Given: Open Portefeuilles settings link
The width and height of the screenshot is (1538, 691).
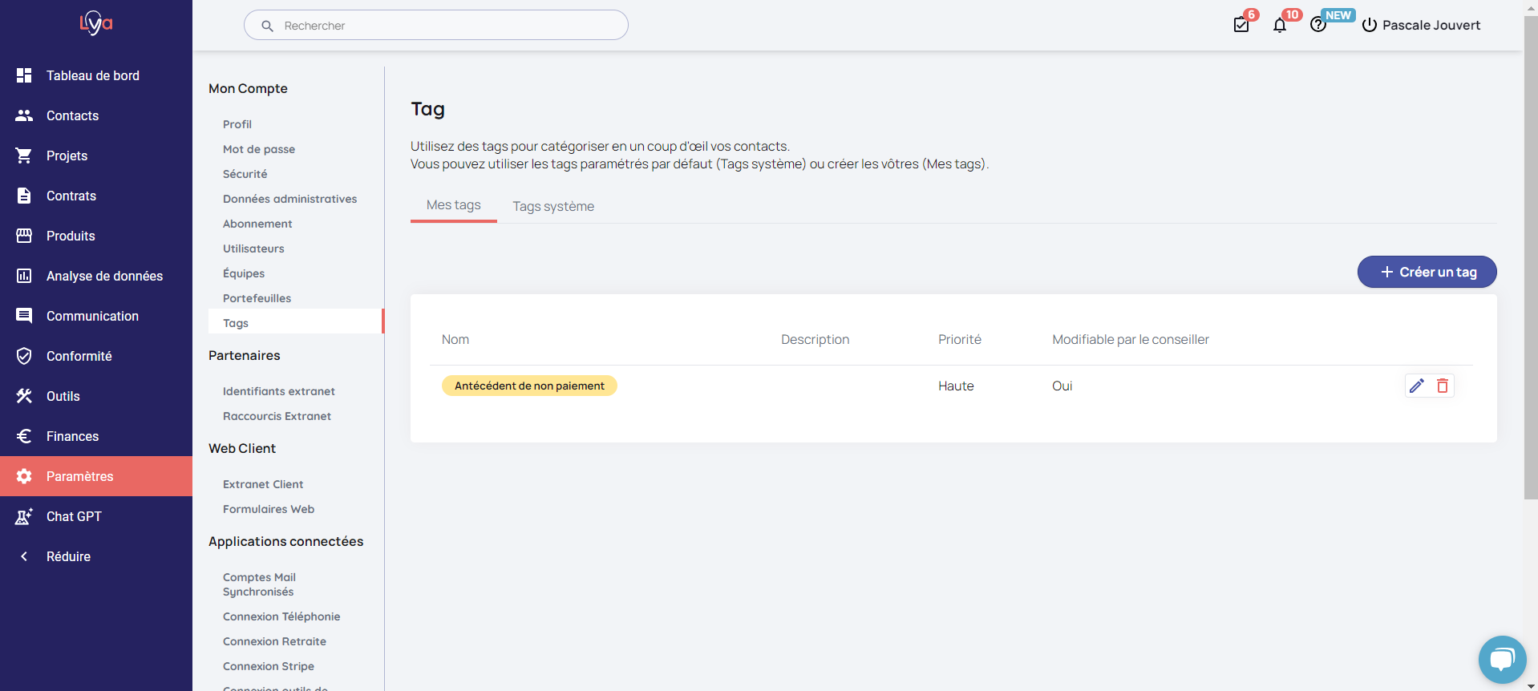Looking at the screenshot, I should (x=257, y=298).
